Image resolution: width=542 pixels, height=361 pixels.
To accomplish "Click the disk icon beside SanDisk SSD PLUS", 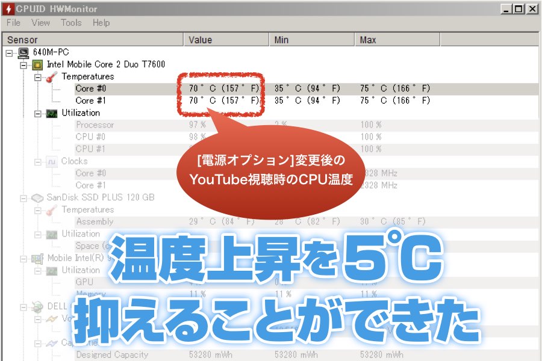I will click(37, 197).
